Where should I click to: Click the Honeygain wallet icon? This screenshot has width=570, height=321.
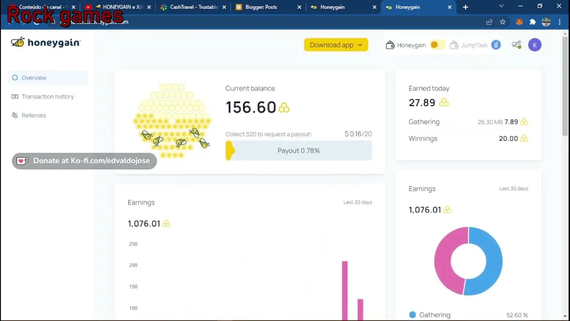390,45
